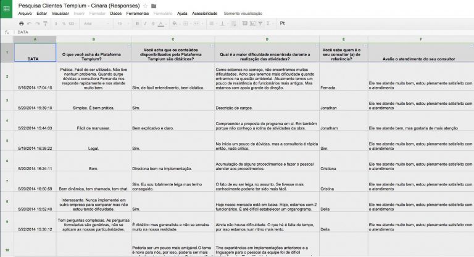This screenshot has height=257, width=474.
Task: Open the cell borders menu
Action: [x=186, y=23]
